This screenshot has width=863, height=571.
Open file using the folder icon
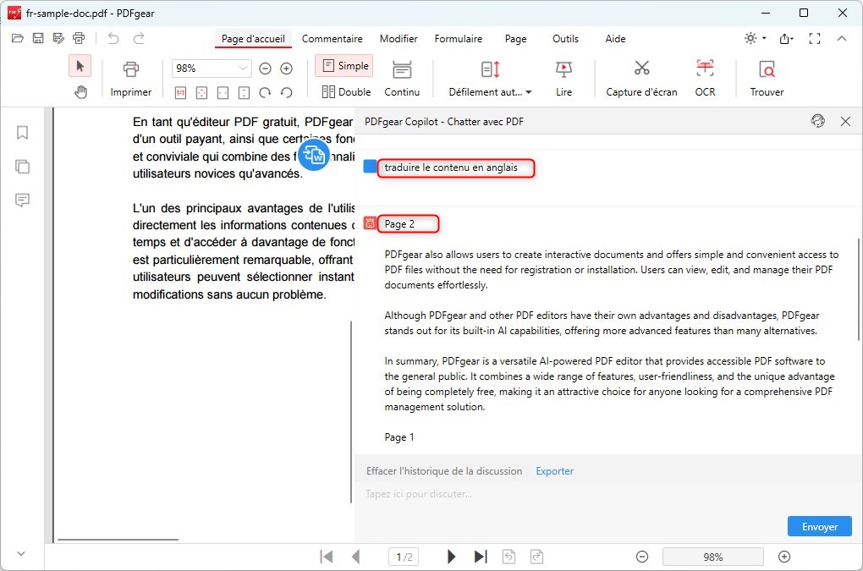pos(18,39)
